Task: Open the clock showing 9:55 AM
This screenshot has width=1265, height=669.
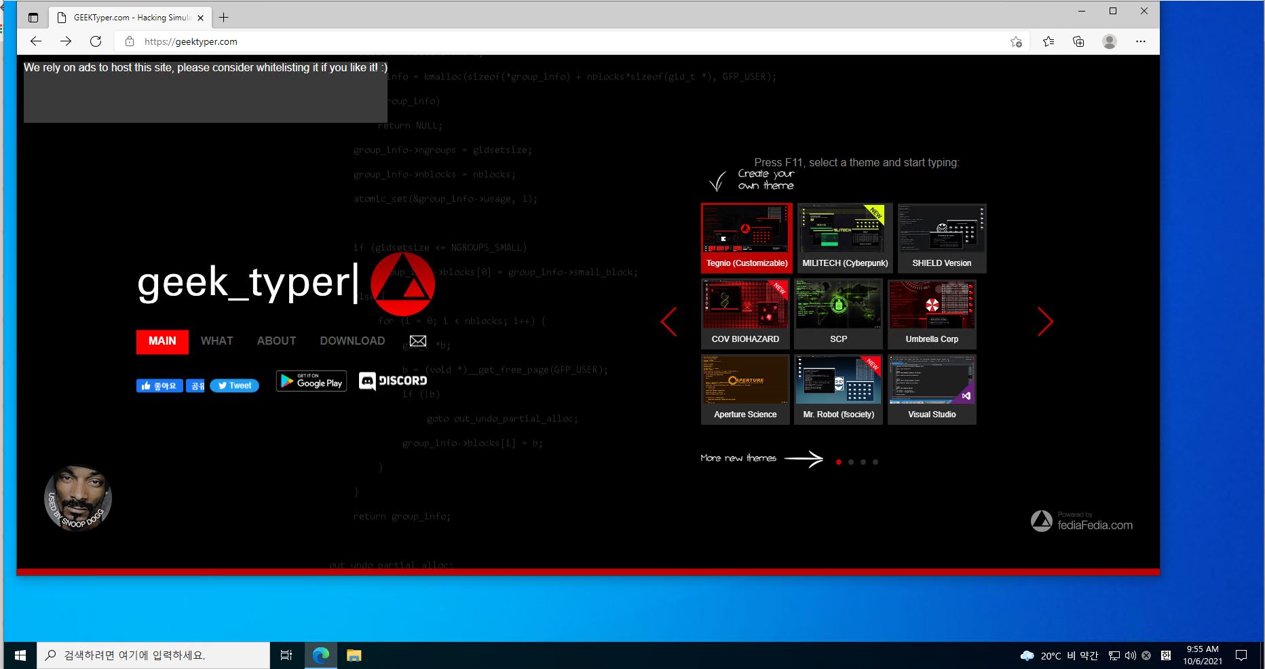Action: coord(1203,655)
